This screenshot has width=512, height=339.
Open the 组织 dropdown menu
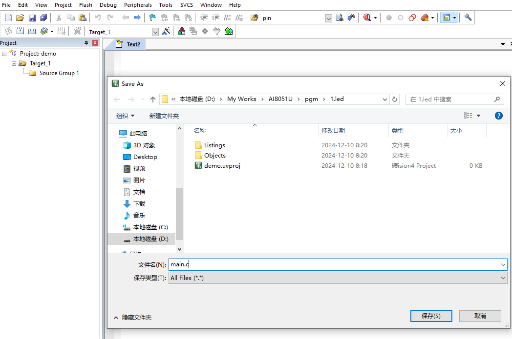[x=126, y=116]
